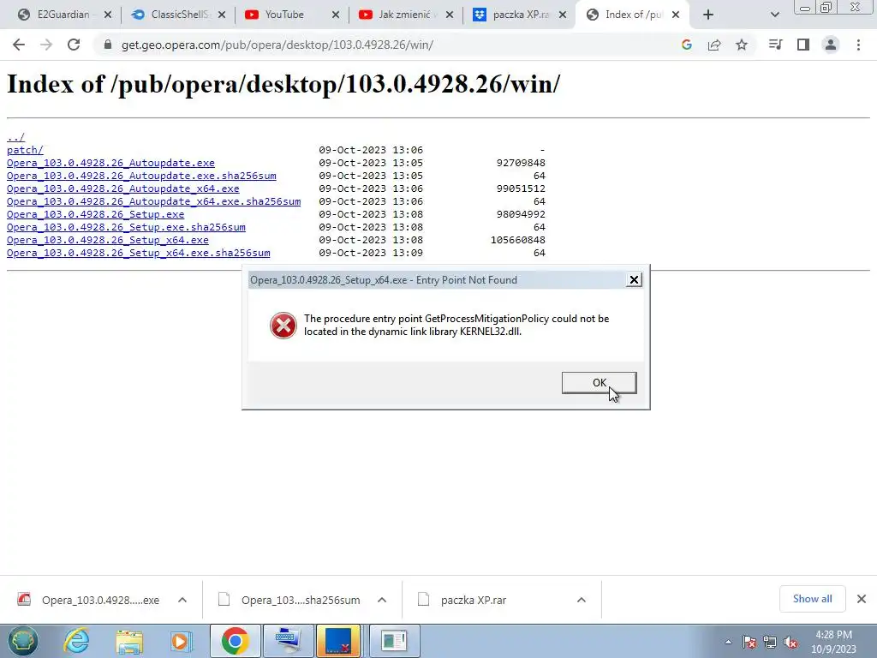Switch to Chrome in the taskbar
Image resolution: width=877 pixels, height=658 pixels.
tap(235, 641)
